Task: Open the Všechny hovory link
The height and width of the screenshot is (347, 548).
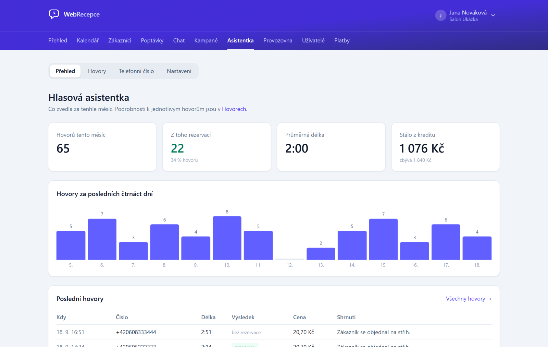Action: [469, 299]
